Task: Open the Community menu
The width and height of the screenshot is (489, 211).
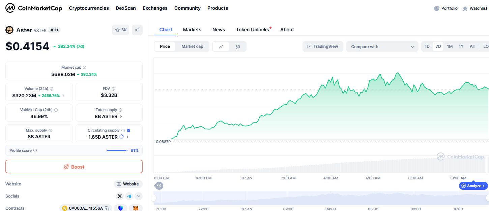Action: [x=188, y=8]
